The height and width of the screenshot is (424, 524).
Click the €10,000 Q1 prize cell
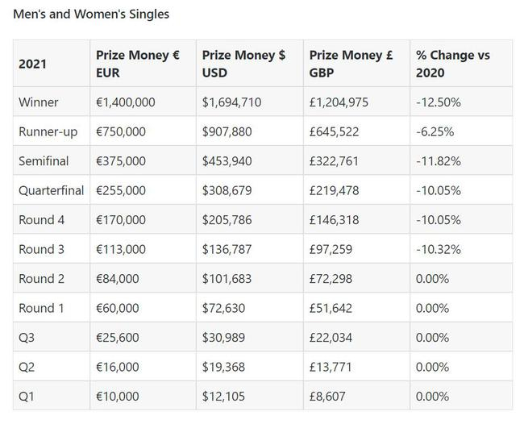118,397
